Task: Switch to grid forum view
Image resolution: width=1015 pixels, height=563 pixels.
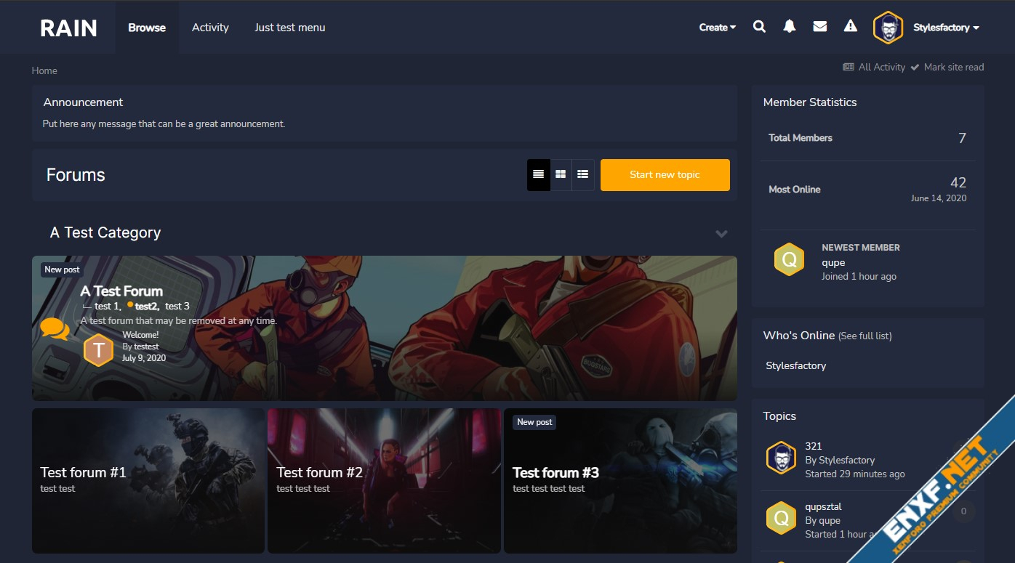Action: point(561,174)
